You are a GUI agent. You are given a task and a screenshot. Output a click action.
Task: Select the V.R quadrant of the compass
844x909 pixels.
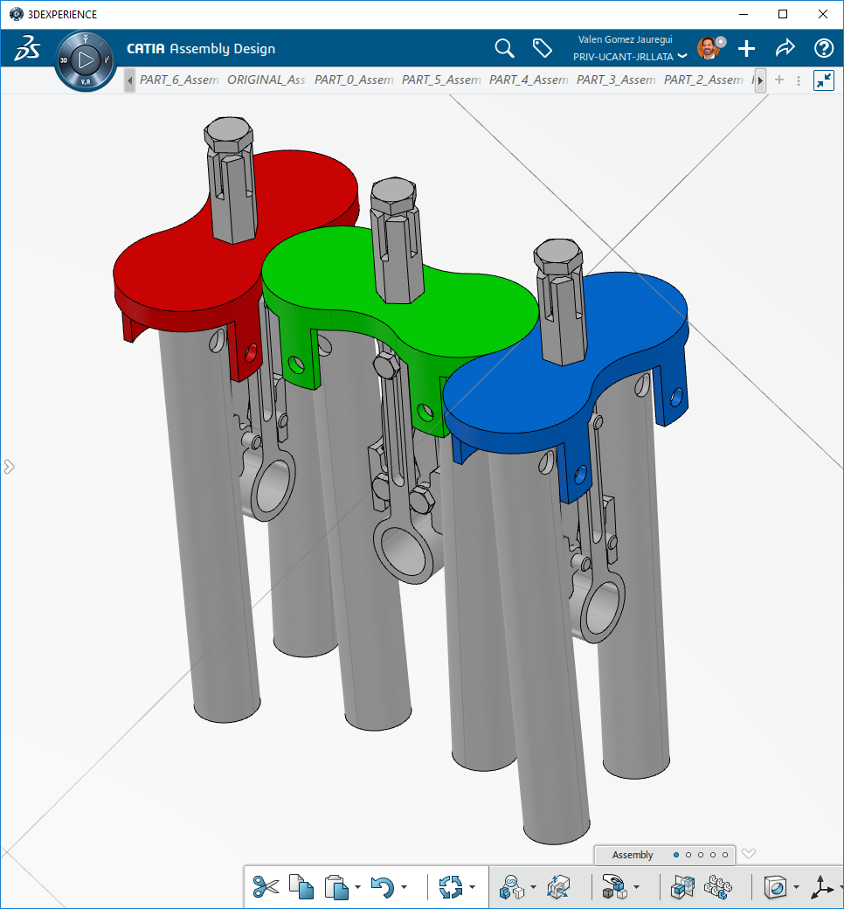(x=86, y=82)
